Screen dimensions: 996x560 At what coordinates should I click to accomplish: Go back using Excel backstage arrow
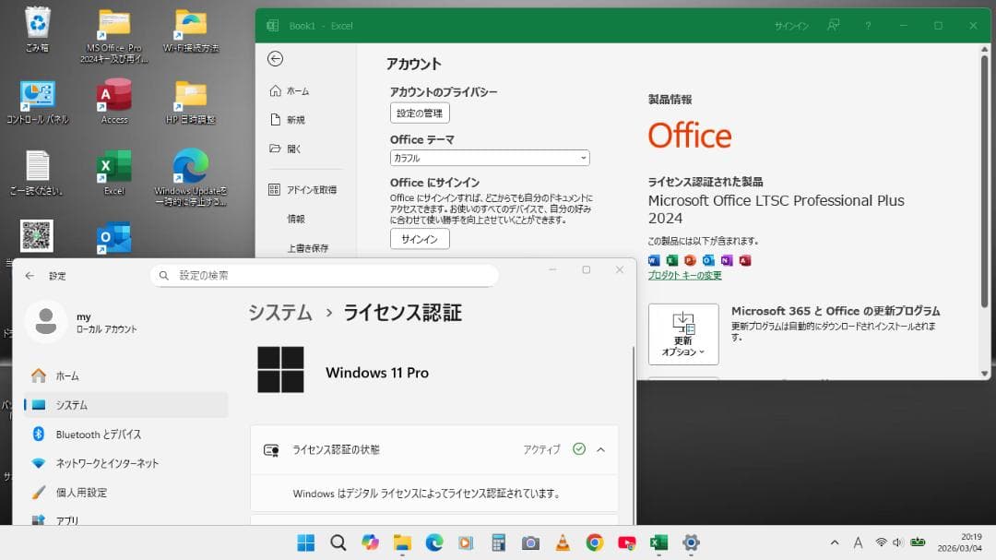275,59
